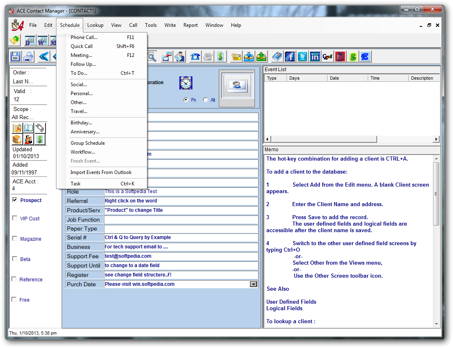This screenshot has width=453, height=348.
Task: Choose Import Events From Outlook
Action: coord(102,172)
